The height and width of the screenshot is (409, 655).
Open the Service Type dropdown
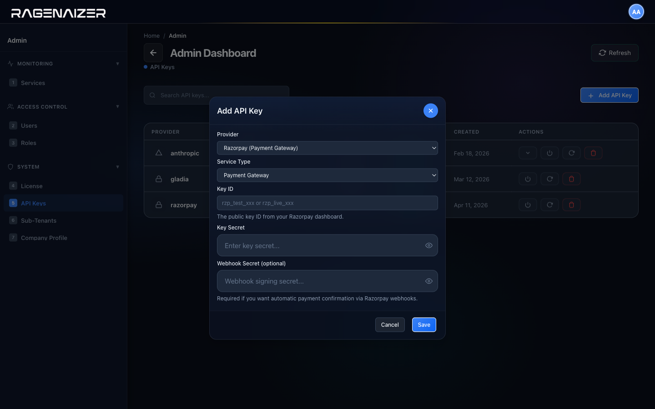[x=327, y=175]
